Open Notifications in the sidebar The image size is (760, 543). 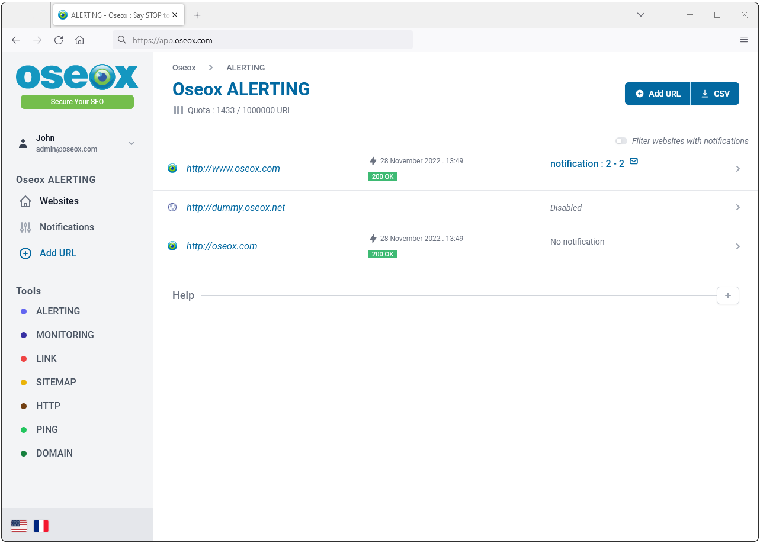click(67, 227)
